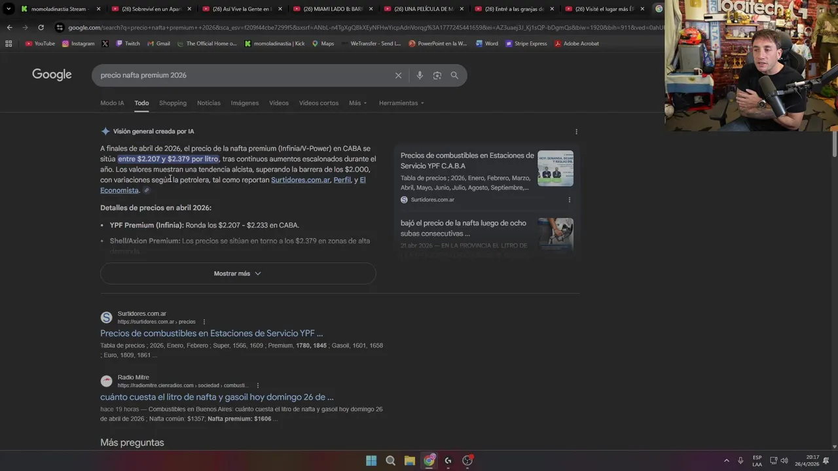Open card bajó el precio de la nafta
The height and width of the screenshot is (471, 838).
(464, 228)
